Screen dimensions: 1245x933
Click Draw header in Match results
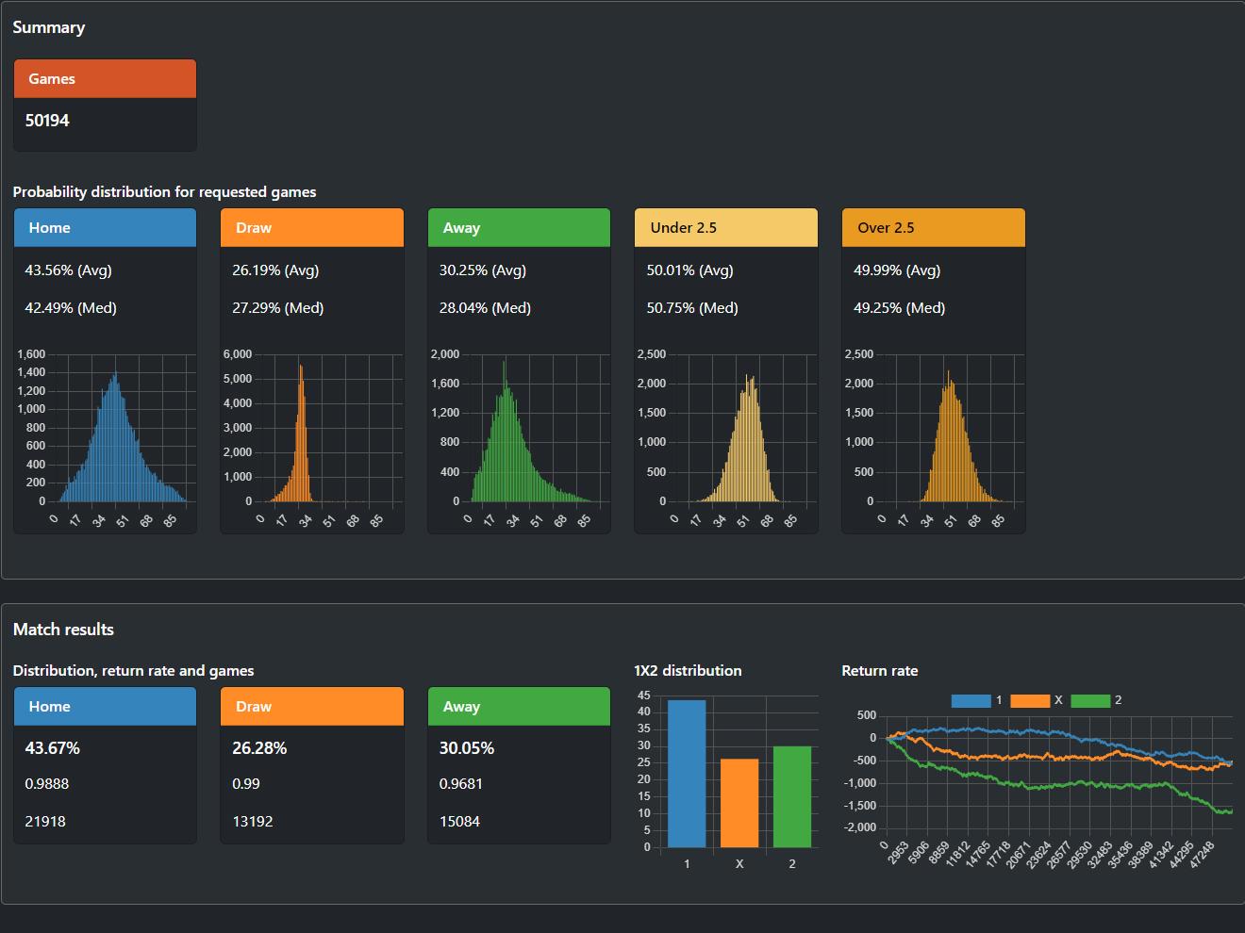coord(312,707)
